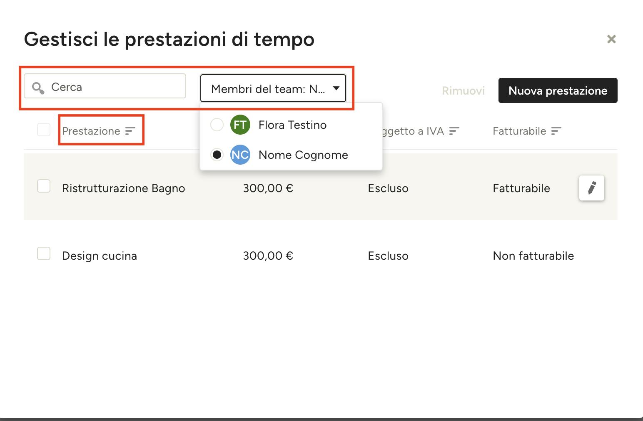Click the FT avatar of Flora Testino
This screenshot has height=421, width=643.
pos(240,125)
